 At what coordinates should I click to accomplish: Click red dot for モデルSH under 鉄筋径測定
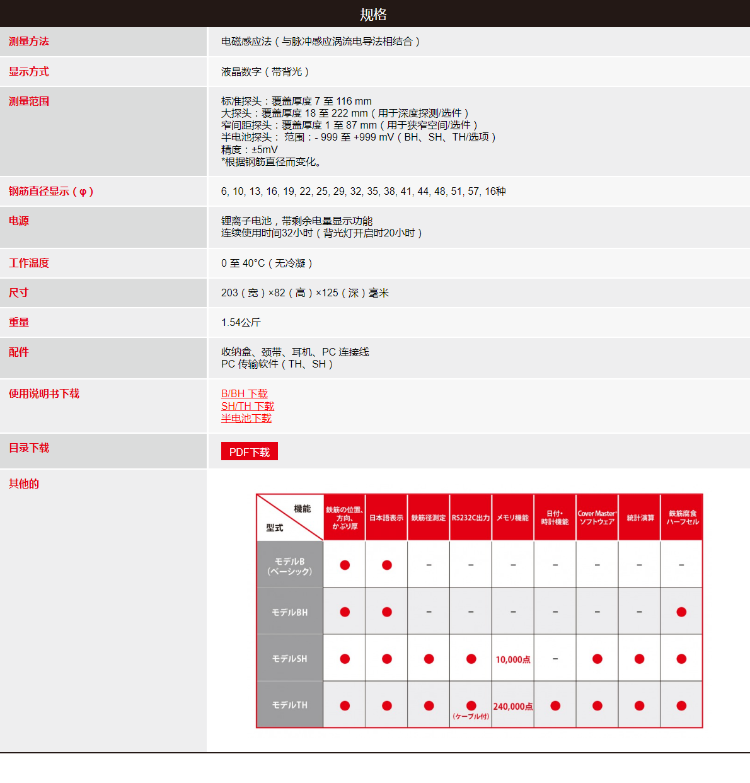pyautogui.click(x=429, y=659)
